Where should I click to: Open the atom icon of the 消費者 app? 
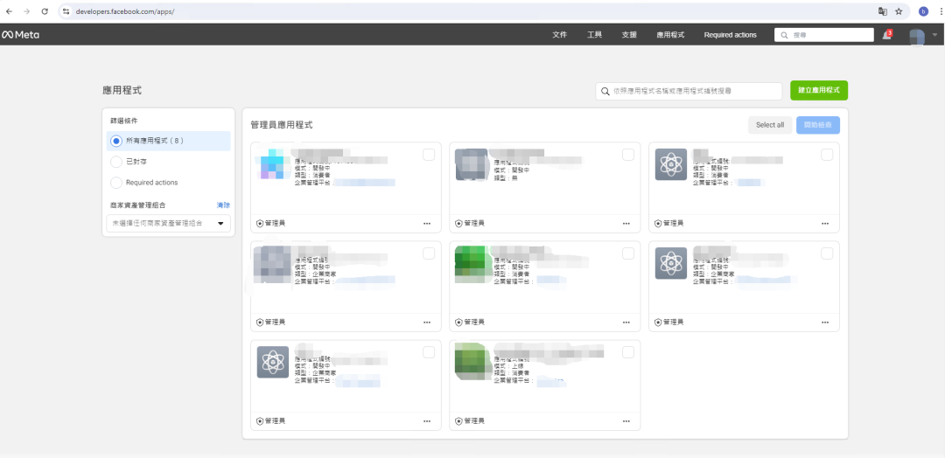(671, 163)
